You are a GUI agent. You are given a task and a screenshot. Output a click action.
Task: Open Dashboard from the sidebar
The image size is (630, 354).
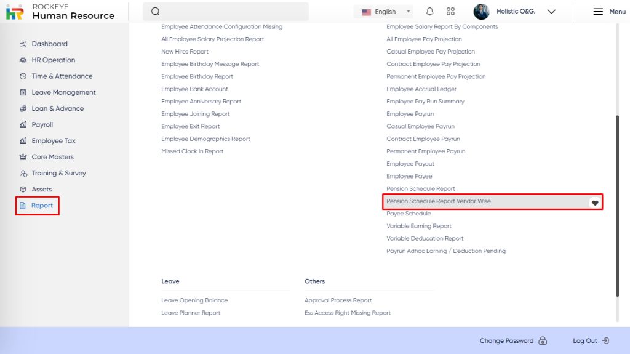(49, 44)
